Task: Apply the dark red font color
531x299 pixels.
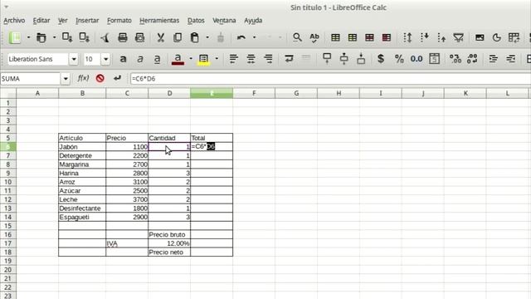Action: pyautogui.click(x=178, y=59)
